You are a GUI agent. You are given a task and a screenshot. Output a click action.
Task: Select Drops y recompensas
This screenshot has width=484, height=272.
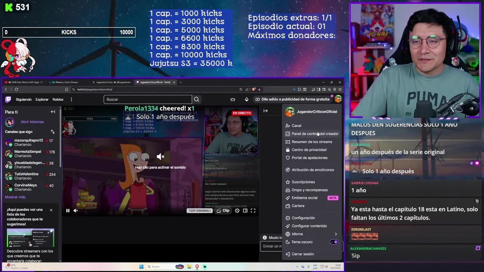tap(312, 190)
